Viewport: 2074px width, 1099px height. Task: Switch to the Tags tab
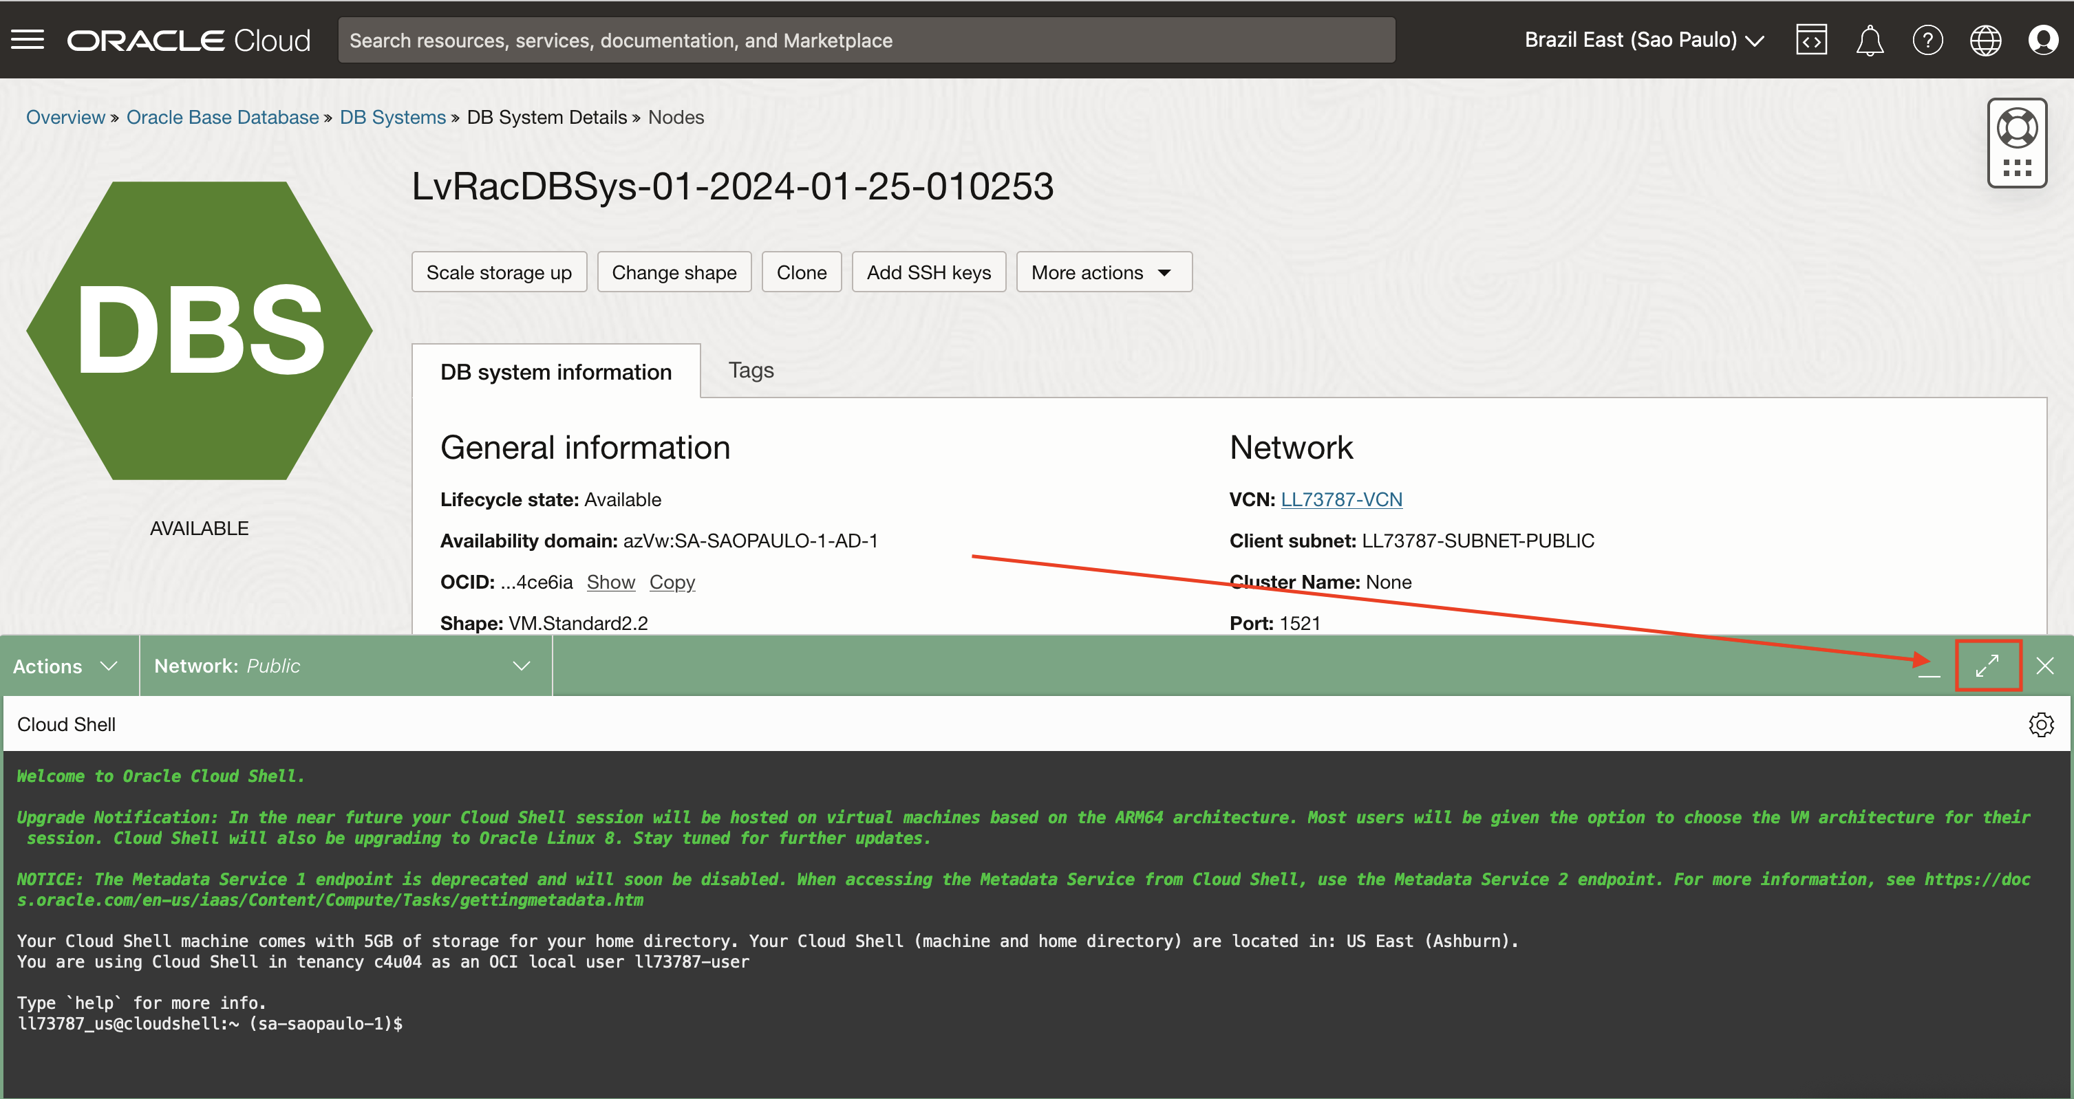[x=750, y=370]
